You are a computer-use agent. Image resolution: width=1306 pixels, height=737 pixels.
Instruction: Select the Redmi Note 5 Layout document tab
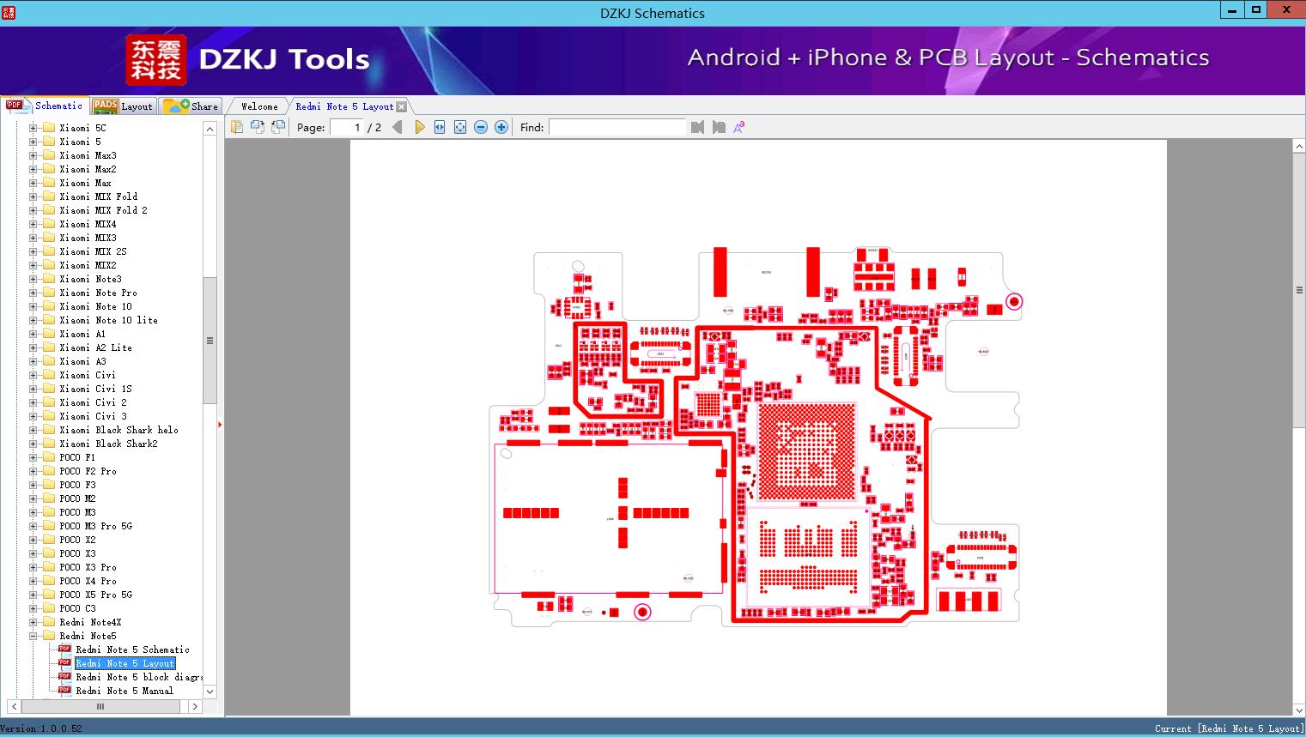344,106
